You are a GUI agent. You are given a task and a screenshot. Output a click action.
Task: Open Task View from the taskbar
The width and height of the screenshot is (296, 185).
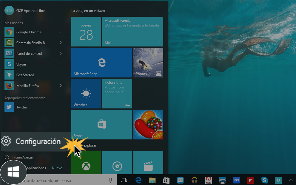coord(124,180)
